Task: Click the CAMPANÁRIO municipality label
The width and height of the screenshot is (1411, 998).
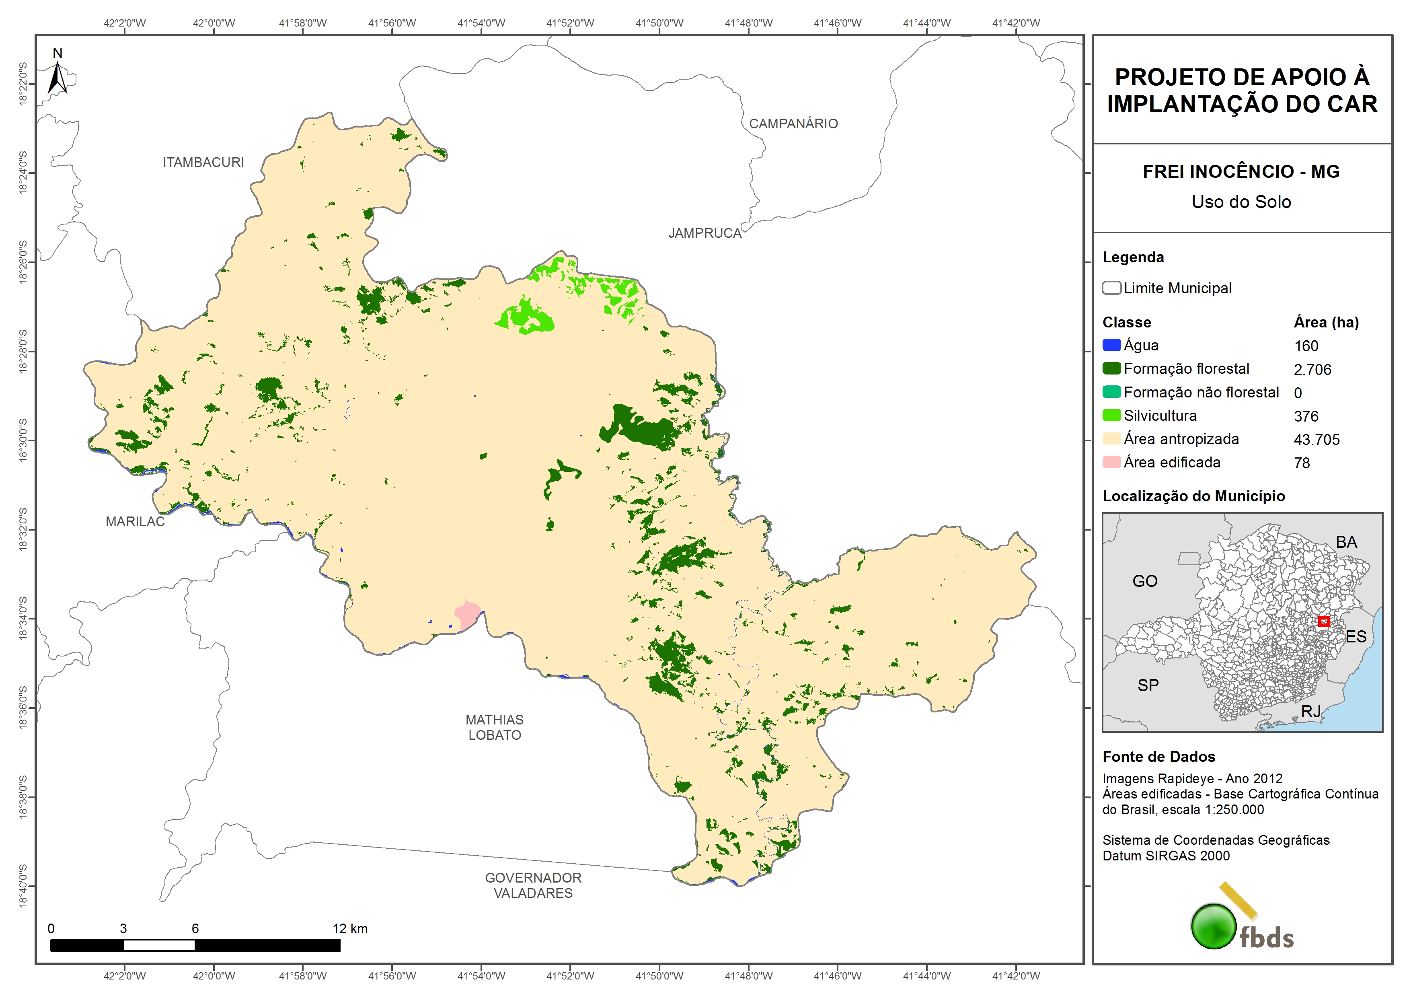Action: point(793,123)
